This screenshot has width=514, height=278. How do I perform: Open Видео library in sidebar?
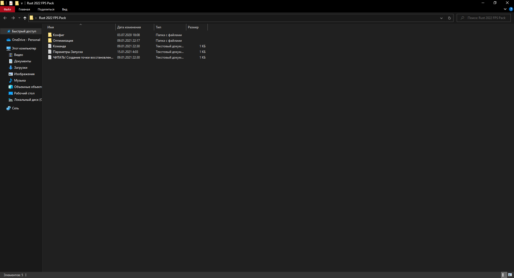click(16, 55)
